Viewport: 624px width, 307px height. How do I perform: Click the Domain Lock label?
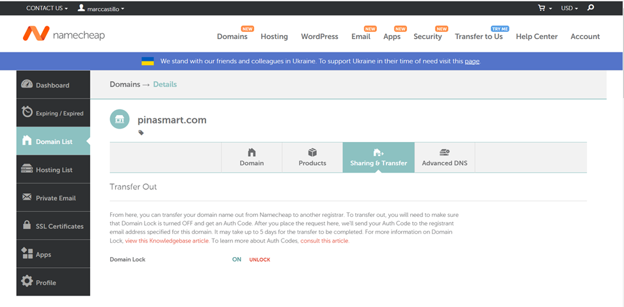[127, 259]
